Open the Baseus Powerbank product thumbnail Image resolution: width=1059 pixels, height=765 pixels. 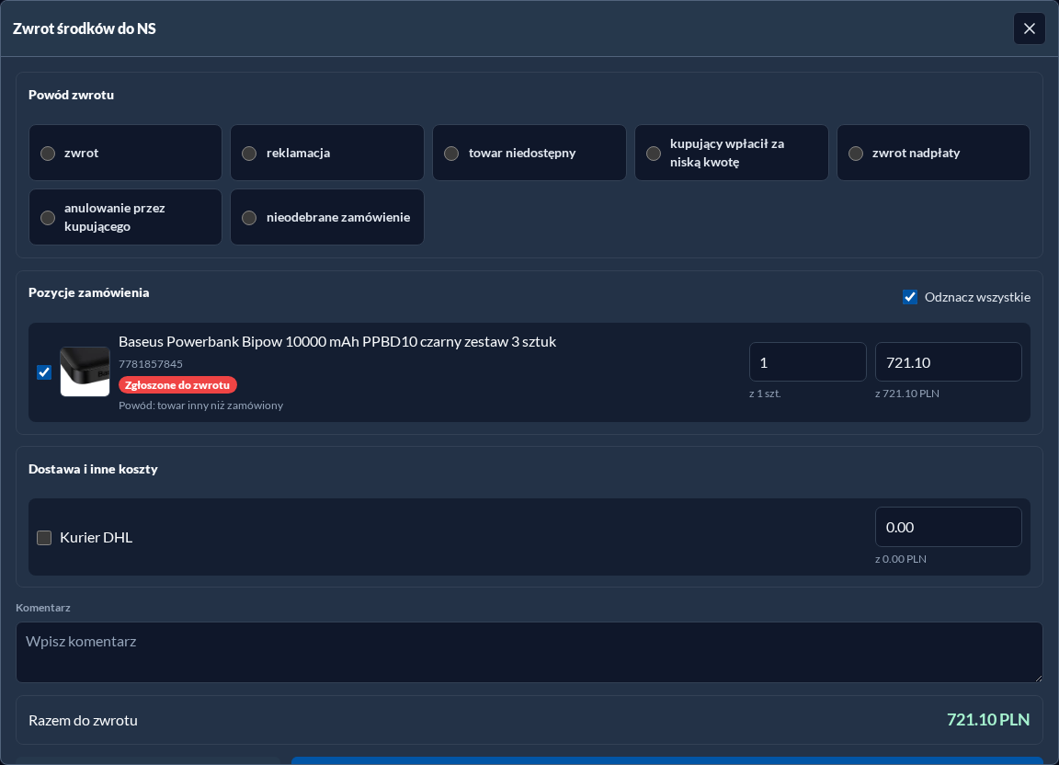coord(85,371)
